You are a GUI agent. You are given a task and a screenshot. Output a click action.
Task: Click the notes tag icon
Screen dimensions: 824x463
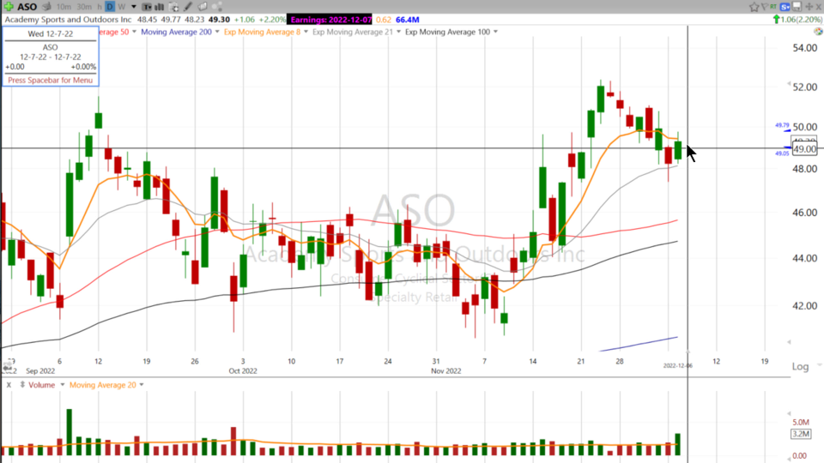(x=203, y=7)
